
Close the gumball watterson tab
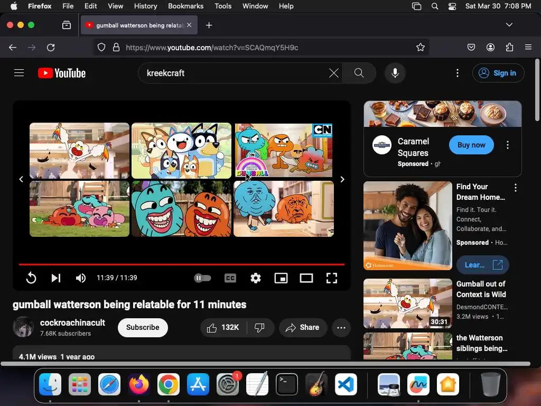189,25
